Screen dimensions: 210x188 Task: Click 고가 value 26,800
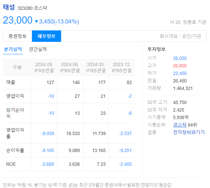tap(180, 66)
